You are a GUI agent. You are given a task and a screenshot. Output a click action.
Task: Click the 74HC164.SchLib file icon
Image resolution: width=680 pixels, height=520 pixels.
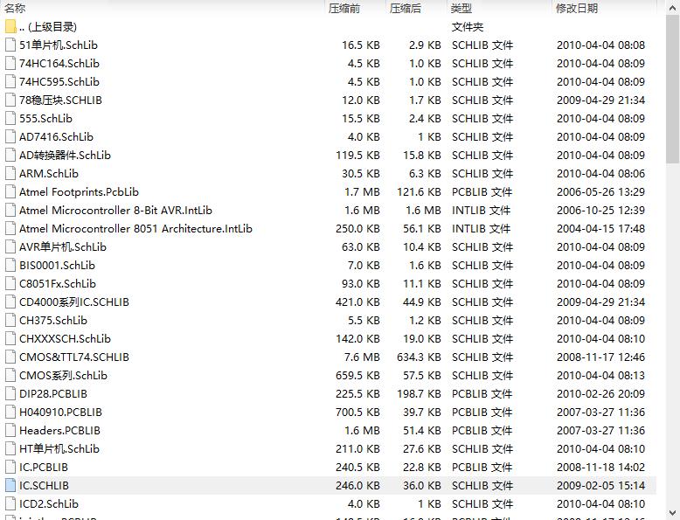(x=10, y=63)
